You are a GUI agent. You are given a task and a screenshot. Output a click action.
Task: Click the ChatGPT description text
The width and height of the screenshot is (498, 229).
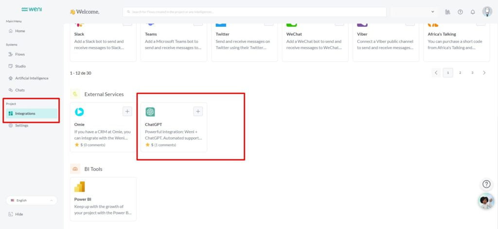(x=174, y=135)
